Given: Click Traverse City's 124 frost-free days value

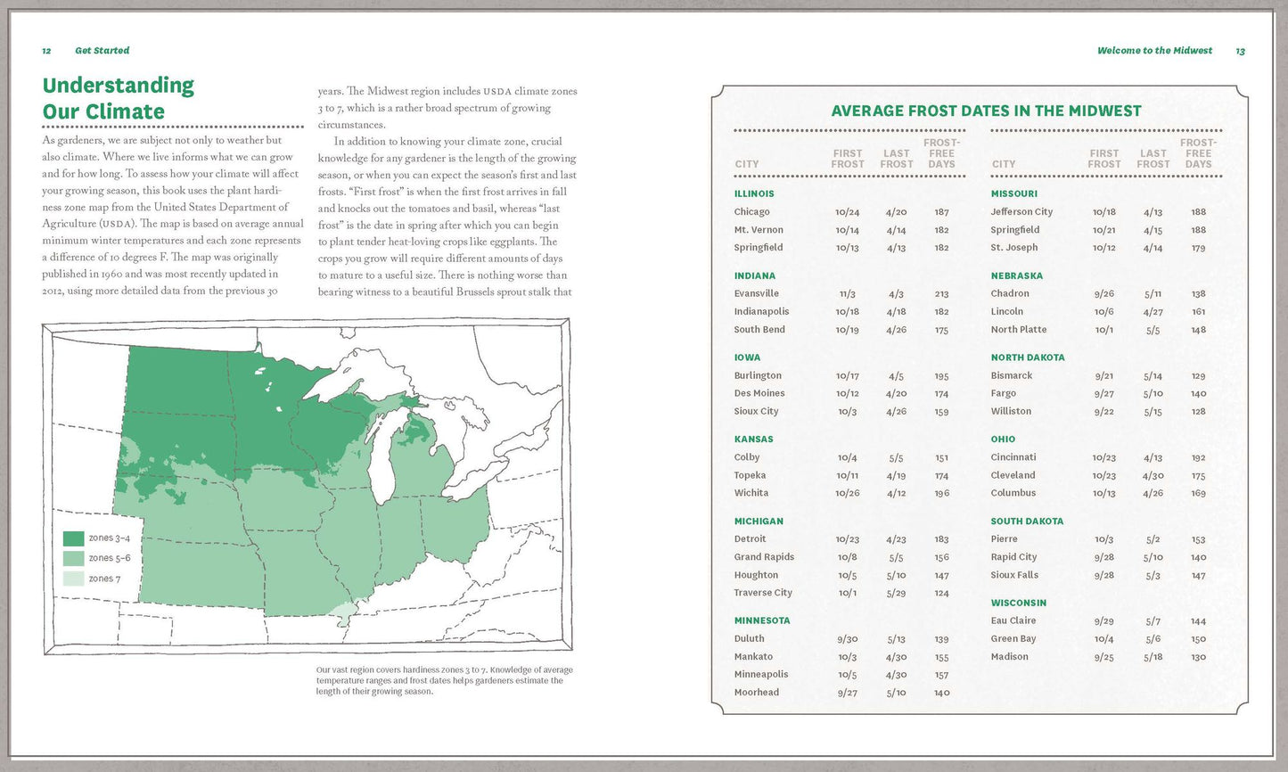Looking at the screenshot, I should pos(942,594).
